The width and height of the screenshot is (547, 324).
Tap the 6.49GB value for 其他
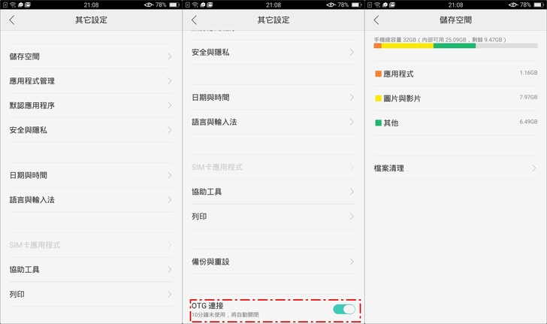(528, 122)
